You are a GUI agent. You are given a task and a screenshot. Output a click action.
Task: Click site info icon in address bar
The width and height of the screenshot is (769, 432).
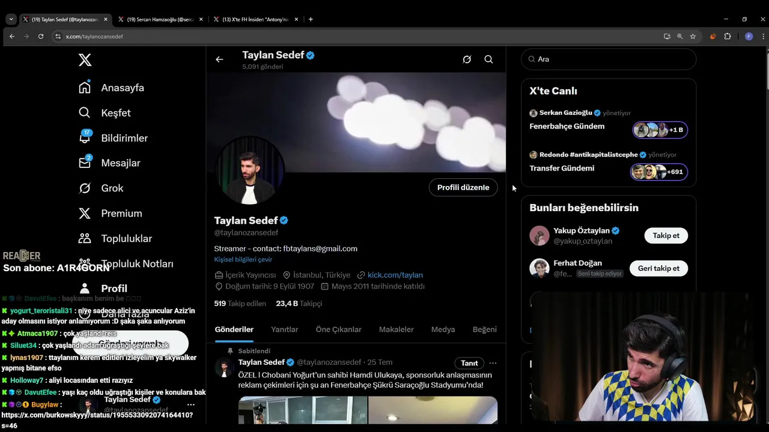coord(58,37)
